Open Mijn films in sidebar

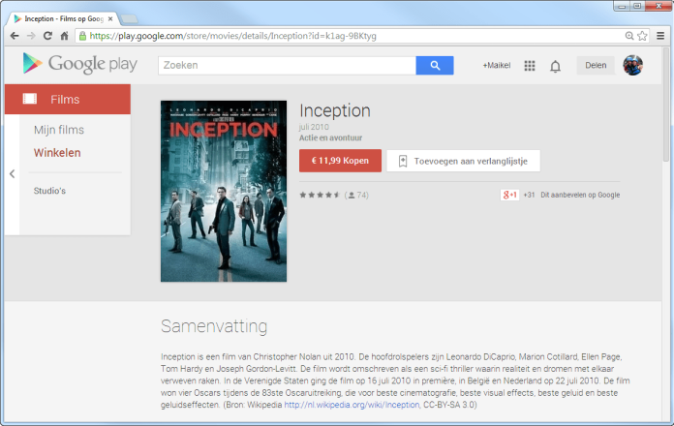click(59, 130)
